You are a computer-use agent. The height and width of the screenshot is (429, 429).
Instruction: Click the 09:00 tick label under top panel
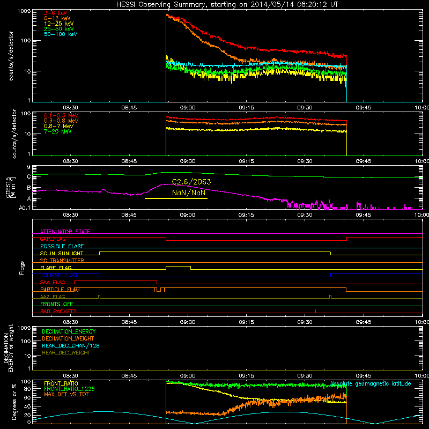[x=188, y=108]
